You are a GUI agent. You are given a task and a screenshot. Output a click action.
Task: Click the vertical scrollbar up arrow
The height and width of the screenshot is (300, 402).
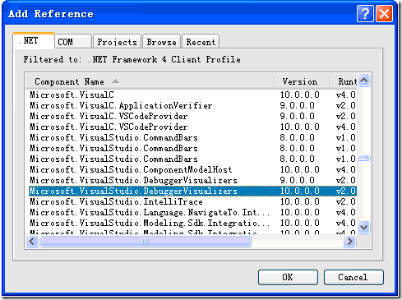pos(364,80)
